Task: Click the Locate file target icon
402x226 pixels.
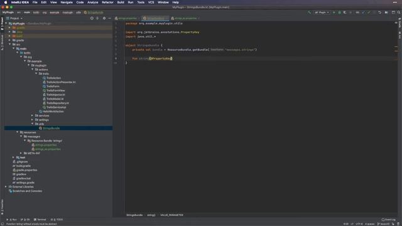Action: [x=92, y=18]
